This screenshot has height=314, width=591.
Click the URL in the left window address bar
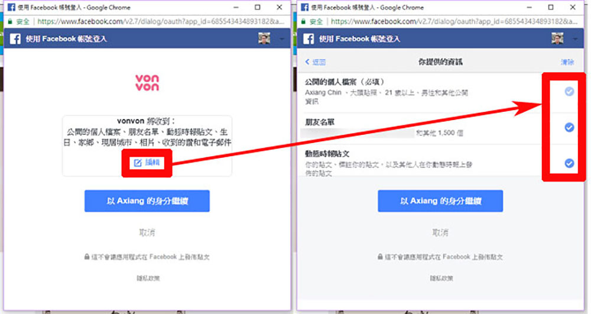pyautogui.click(x=161, y=21)
